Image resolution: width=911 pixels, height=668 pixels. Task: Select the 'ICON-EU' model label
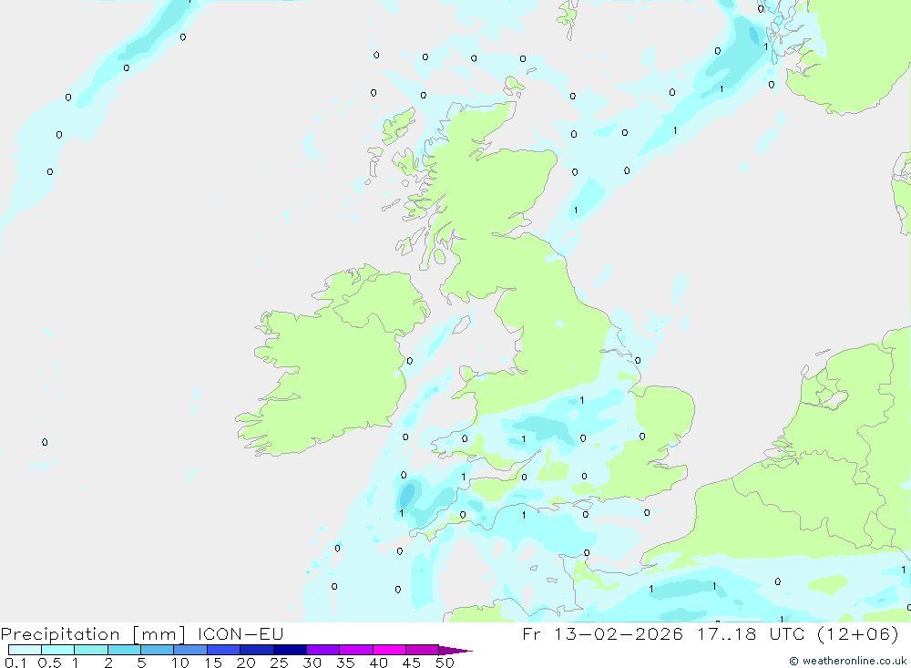[x=240, y=633]
